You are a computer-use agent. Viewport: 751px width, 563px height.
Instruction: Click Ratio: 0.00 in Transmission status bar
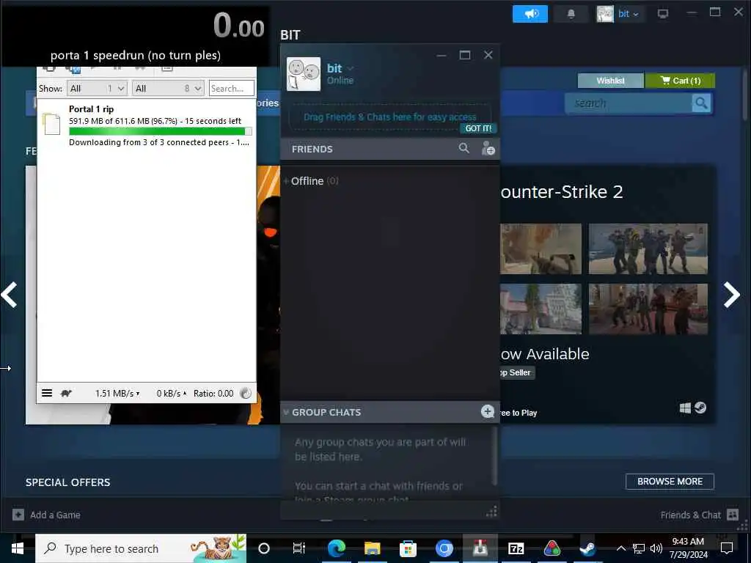213,393
